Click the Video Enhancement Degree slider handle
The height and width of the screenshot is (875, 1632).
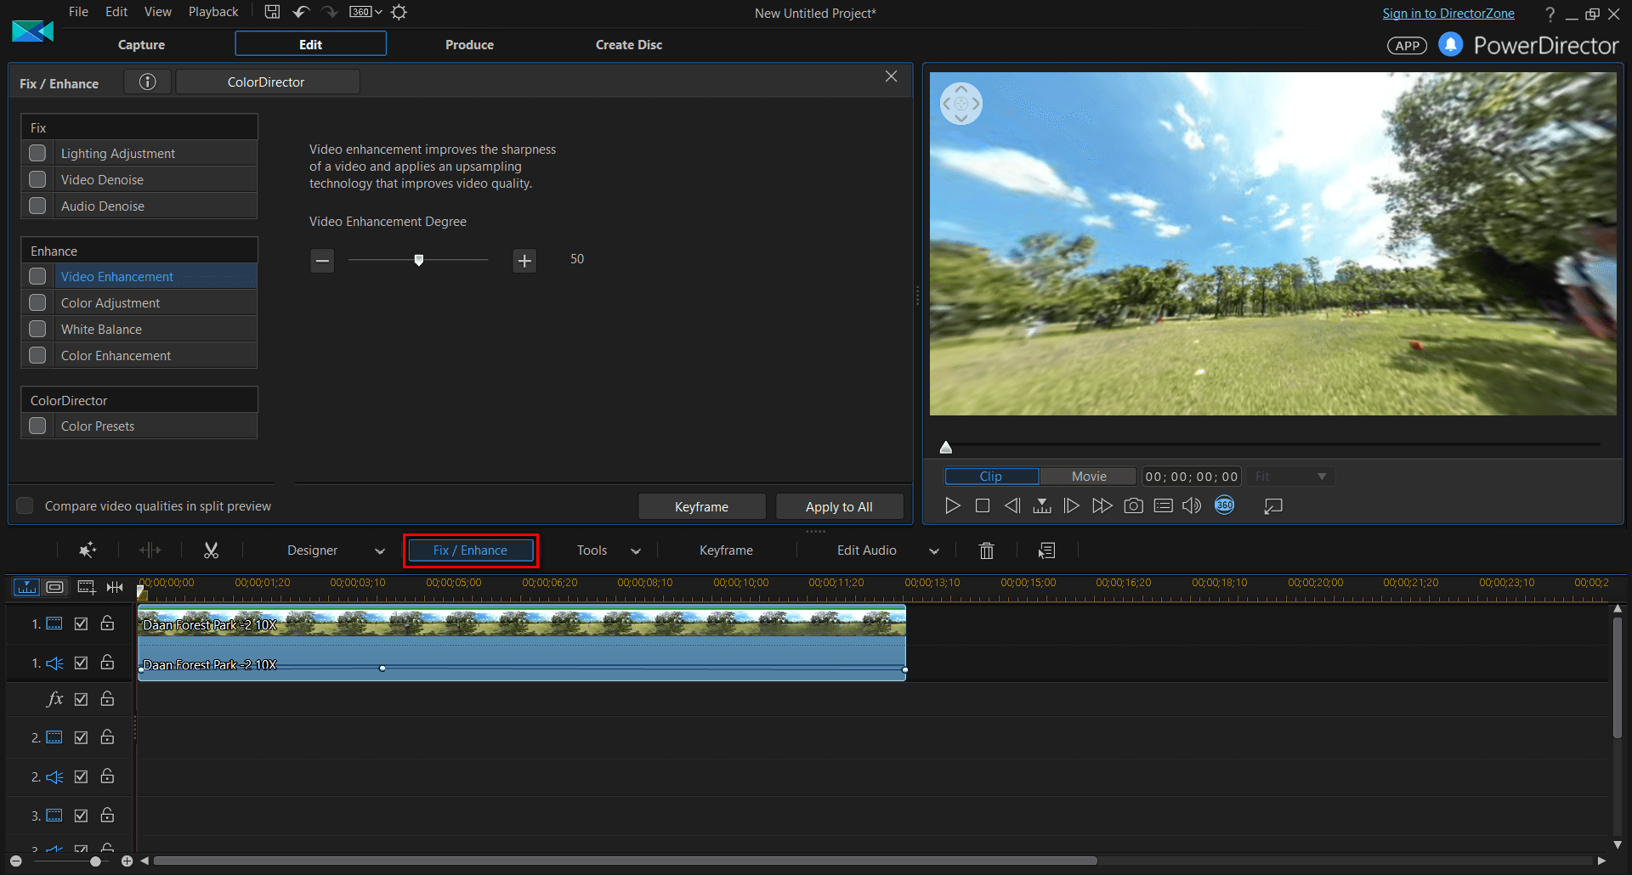pyautogui.click(x=419, y=260)
